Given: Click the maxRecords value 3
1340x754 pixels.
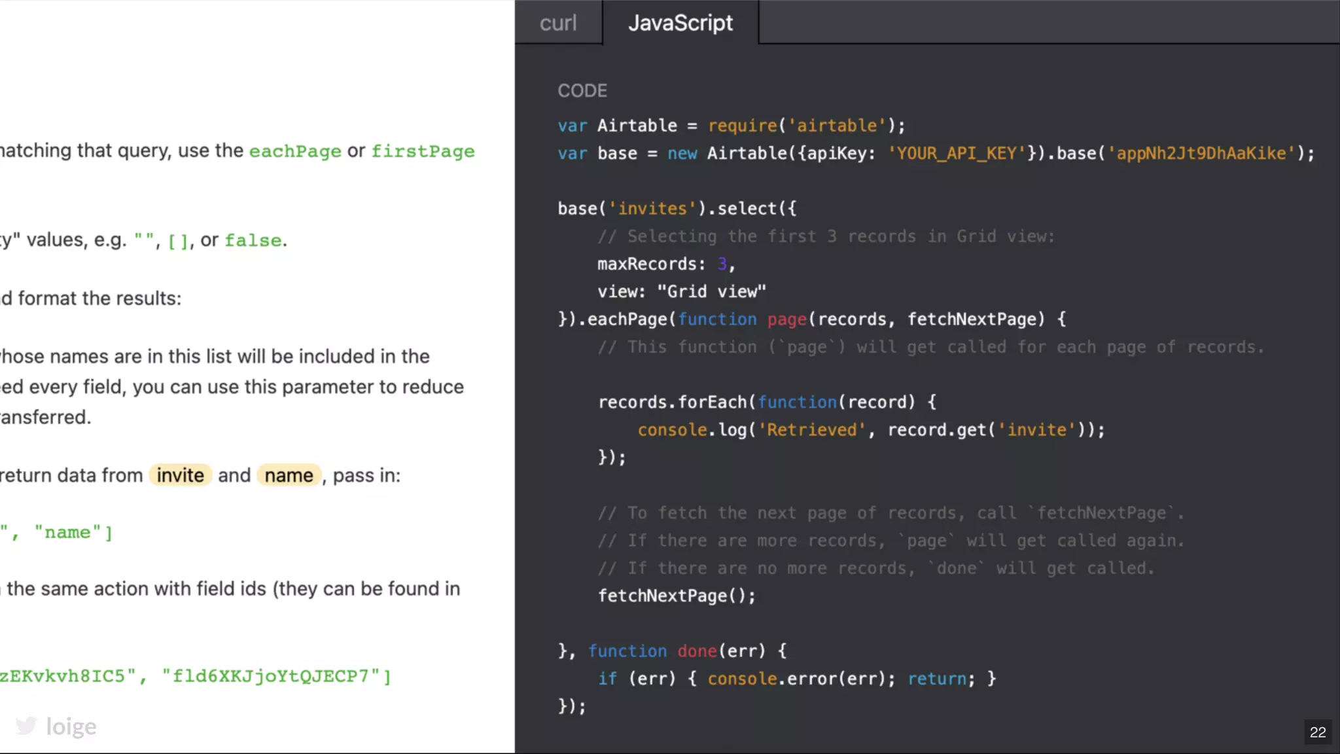Looking at the screenshot, I should pyautogui.click(x=722, y=264).
